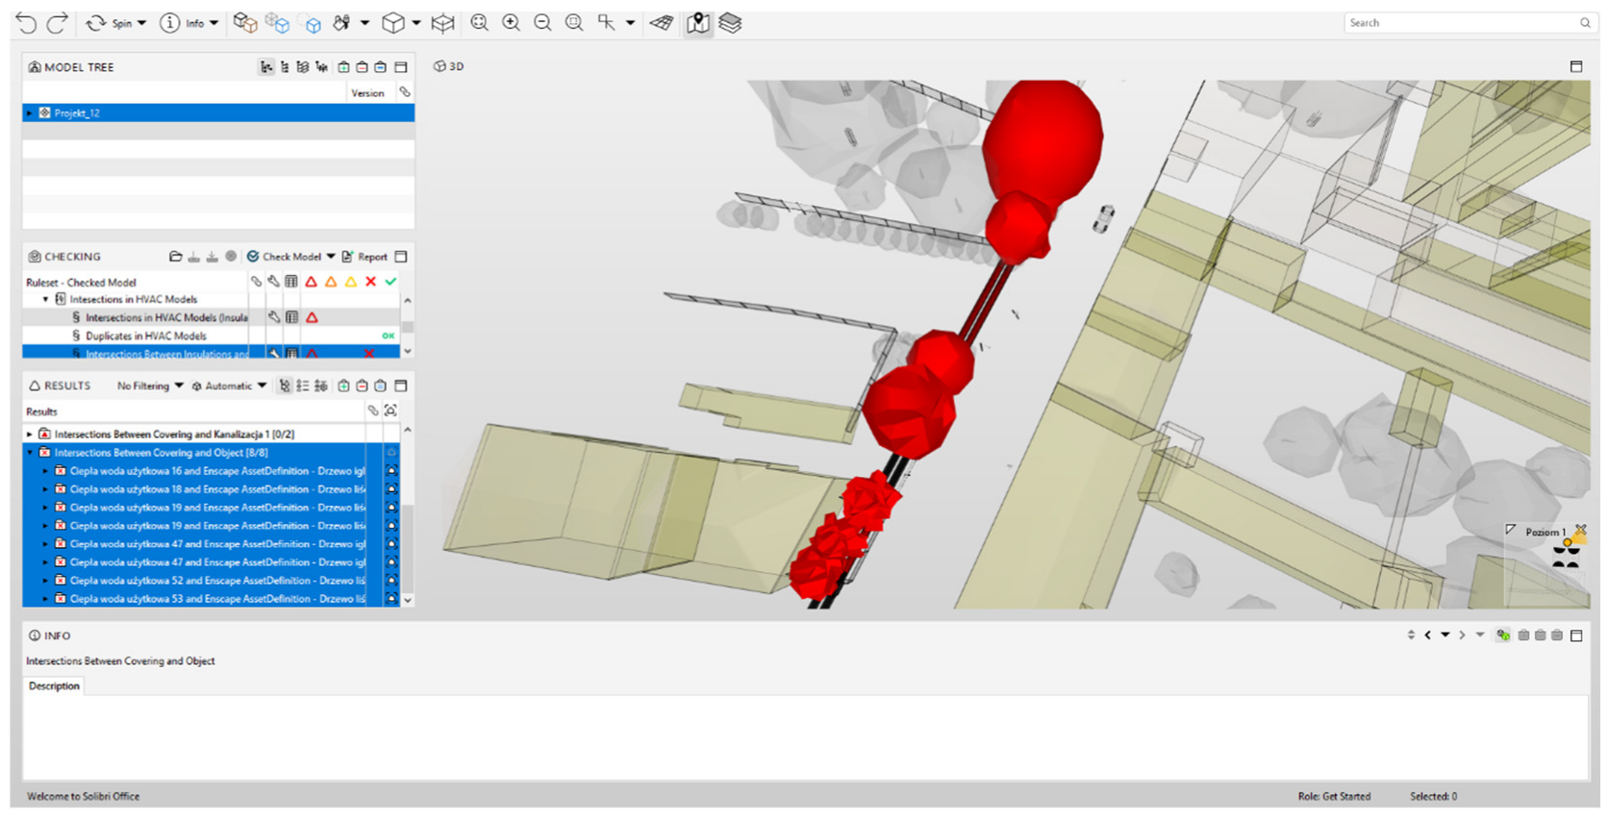The image size is (1609, 822).
Task: Click in the Search input field
Action: pyautogui.click(x=1457, y=23)
